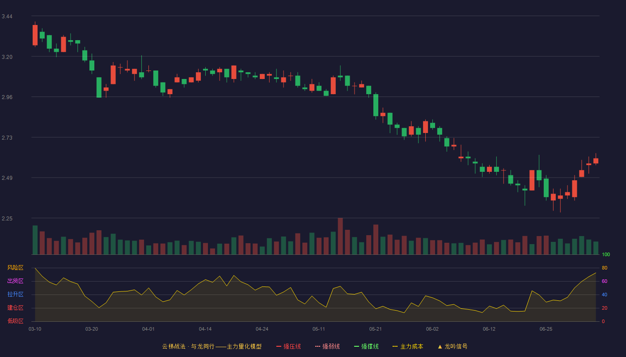Toggle the 强撑线 series via its label
The width and height of the screenshot is (626, 357).
point(370,346)
